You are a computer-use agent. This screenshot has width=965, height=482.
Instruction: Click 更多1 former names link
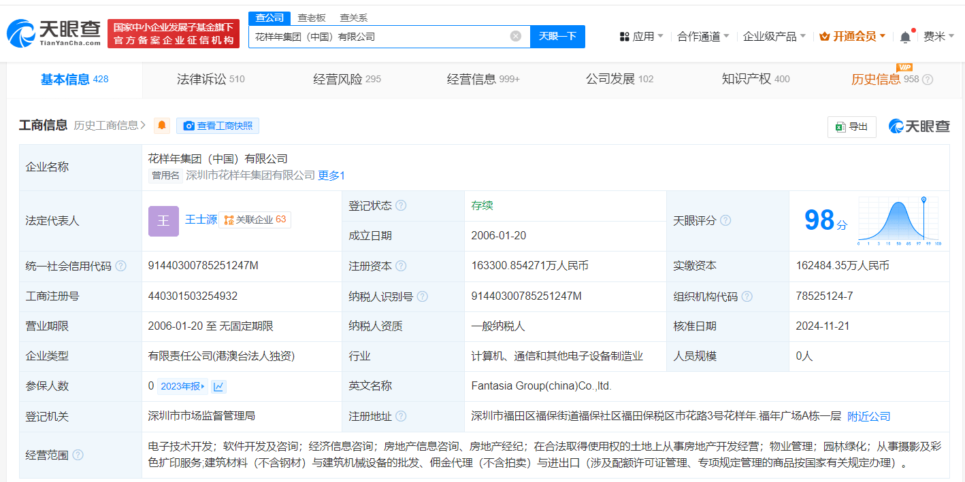(x=331, y=175)
